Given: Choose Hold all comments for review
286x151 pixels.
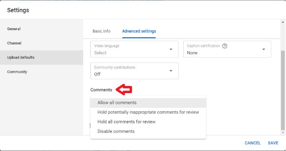Looking at the screenshot, I should [148, 122].
